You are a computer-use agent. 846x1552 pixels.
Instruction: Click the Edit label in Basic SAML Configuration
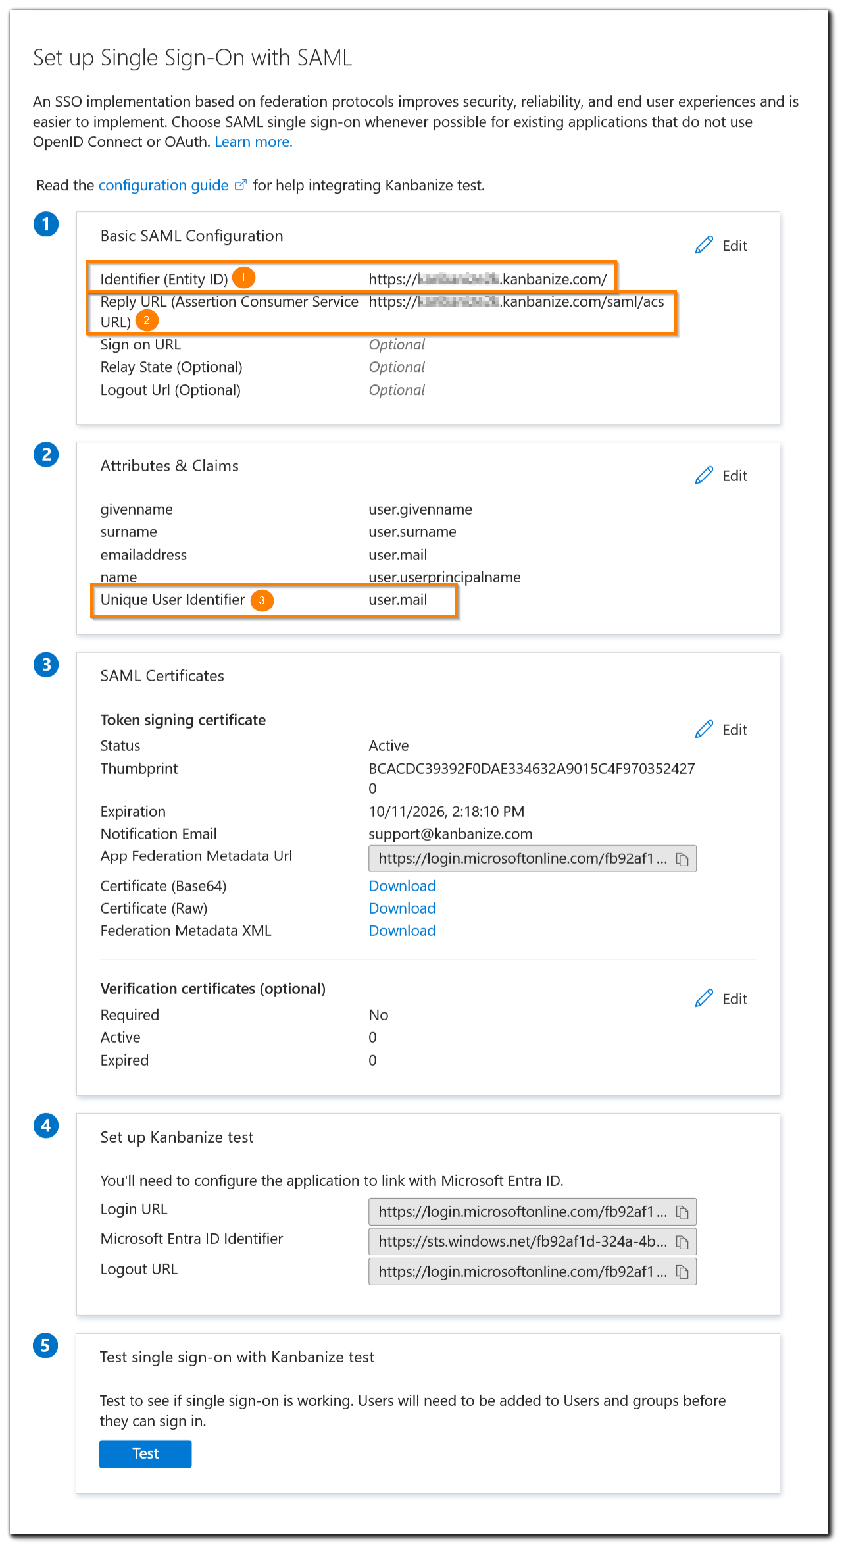[x=735, y=246]
